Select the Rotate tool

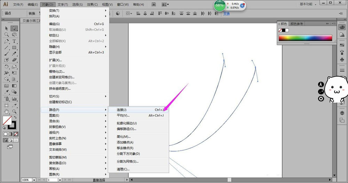pos(6,66)
